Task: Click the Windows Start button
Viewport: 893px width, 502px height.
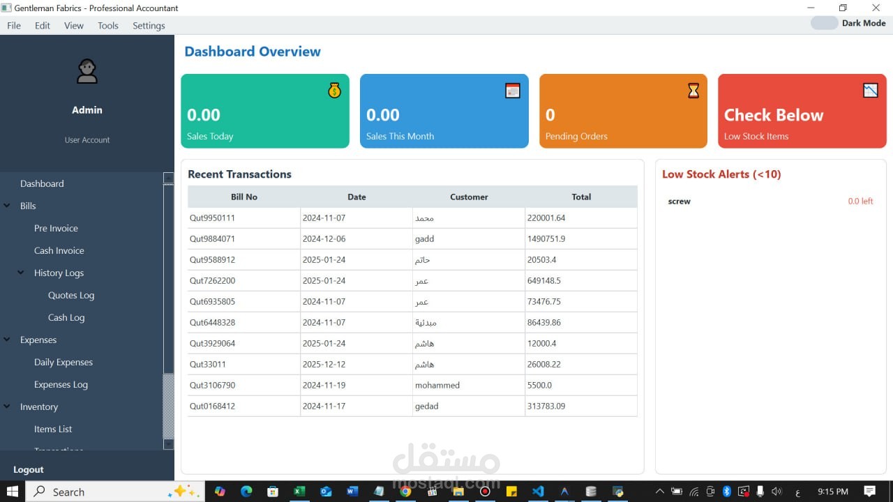Action: click(13, 492)
